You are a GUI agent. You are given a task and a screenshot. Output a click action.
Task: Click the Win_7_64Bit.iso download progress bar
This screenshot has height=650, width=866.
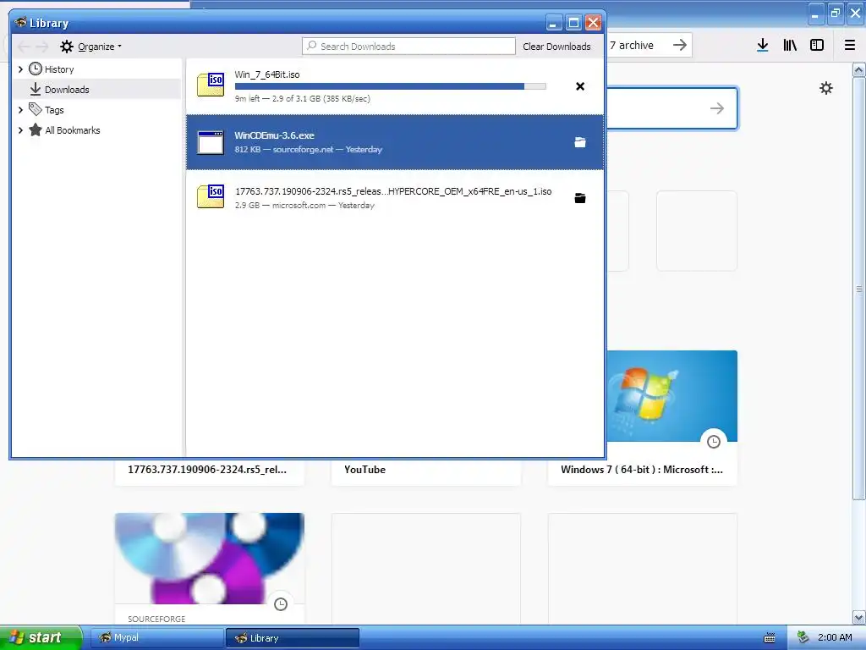coord(391,86)
